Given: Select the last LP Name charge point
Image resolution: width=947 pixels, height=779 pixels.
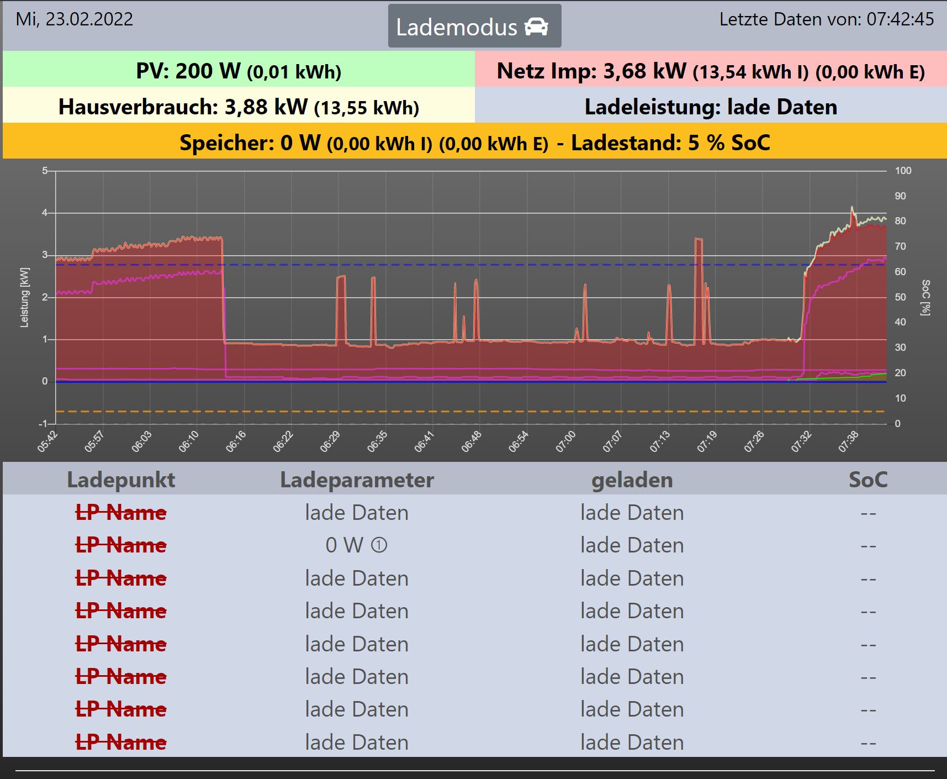Looking at the screenshot, I should [x=121, y=742].
